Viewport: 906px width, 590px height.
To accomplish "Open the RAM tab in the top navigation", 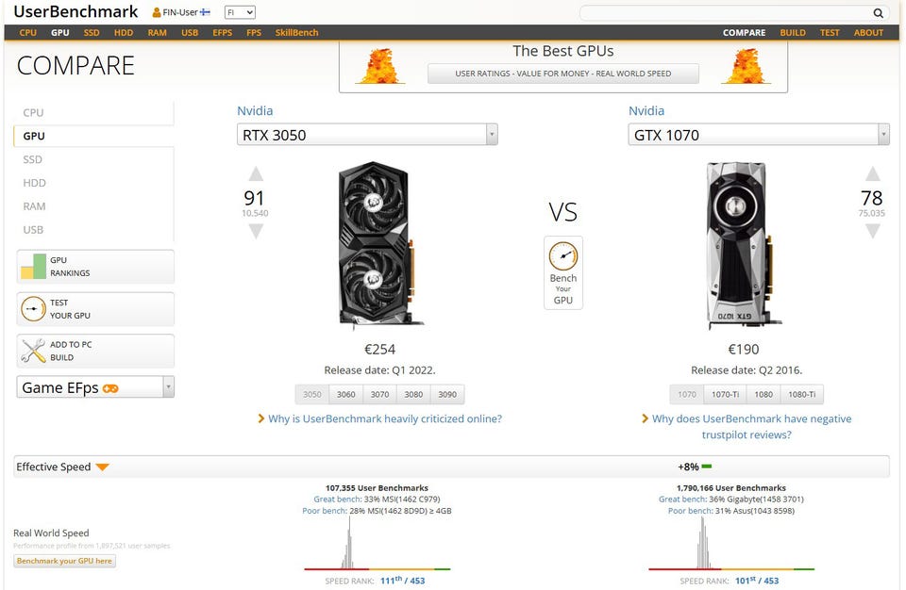I will [x=157, y=32].
